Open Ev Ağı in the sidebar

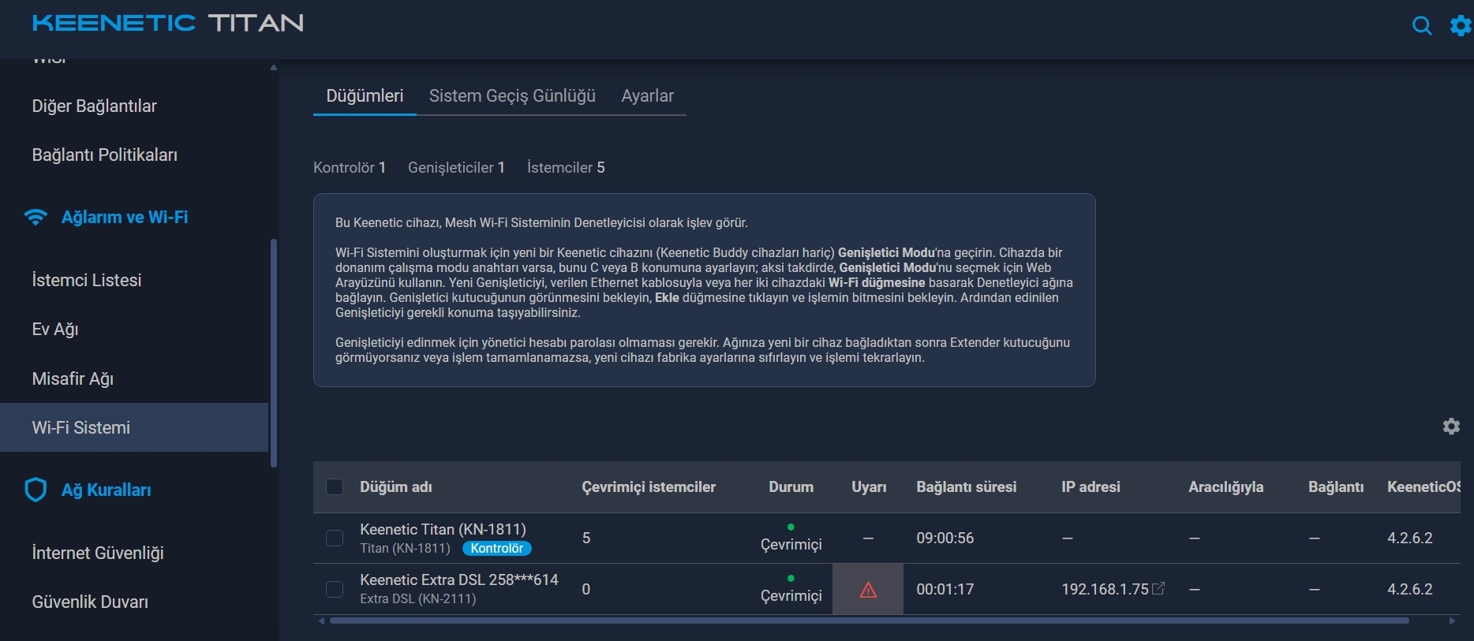55,329
